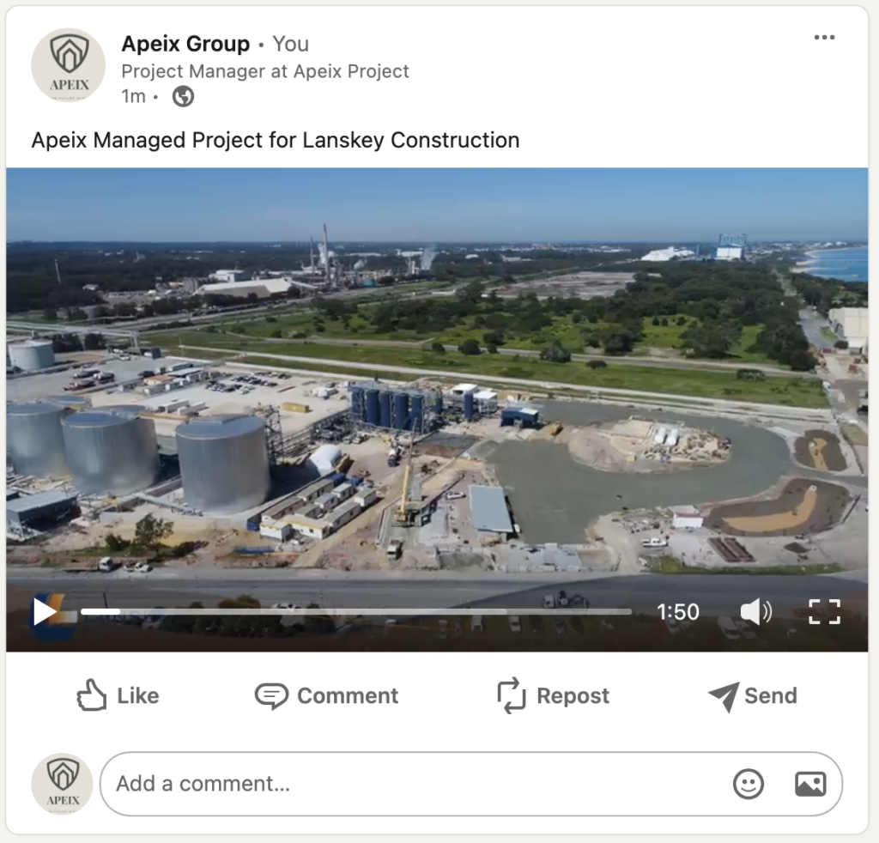879x843 pixels.
Task: Click the globe post visibility icon
Action: point(183,96)
